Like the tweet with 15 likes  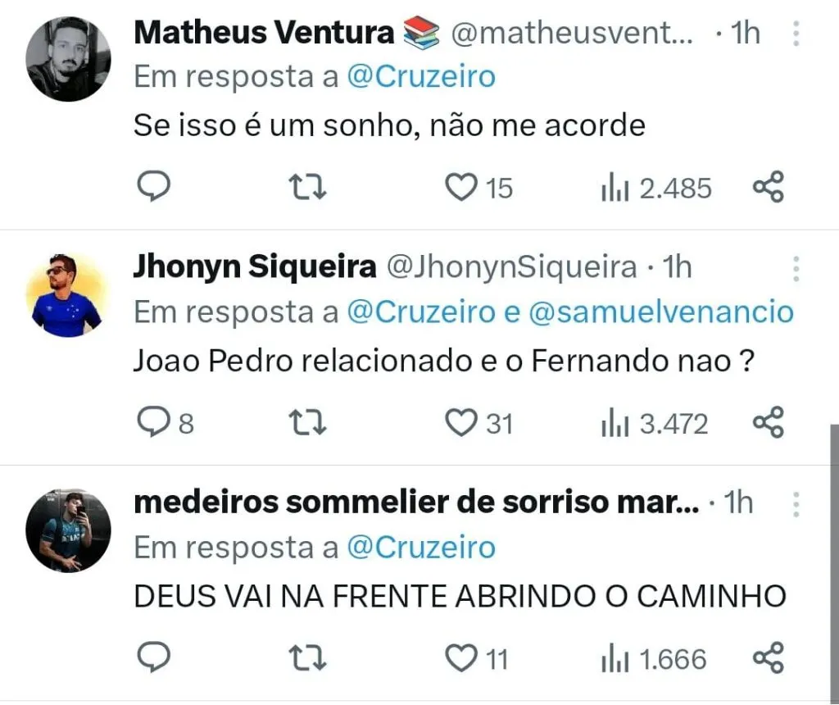461,188
